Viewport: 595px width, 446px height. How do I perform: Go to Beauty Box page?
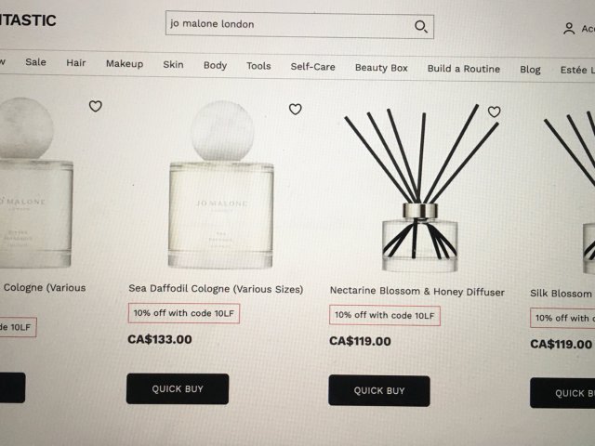381,68
